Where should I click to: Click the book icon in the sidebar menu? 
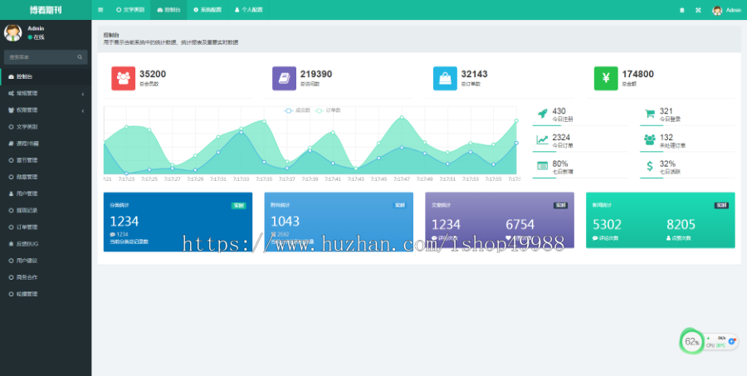12,144
